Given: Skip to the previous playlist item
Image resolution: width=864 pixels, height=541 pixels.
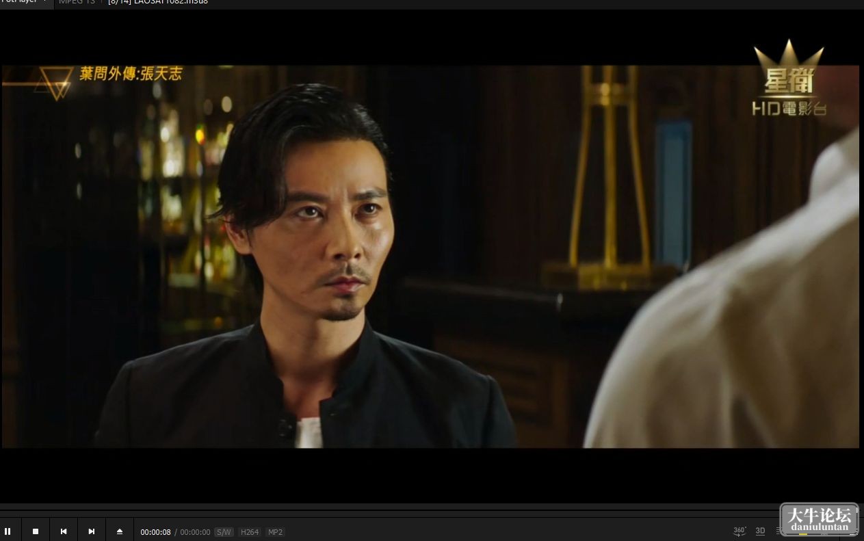Looking at the screenshot, I should [64, 531].
